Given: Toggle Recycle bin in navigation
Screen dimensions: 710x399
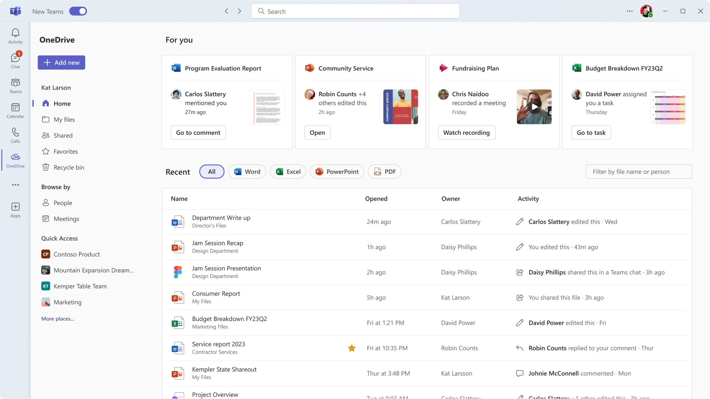Looking at the screenshot, I should point(69,167).
